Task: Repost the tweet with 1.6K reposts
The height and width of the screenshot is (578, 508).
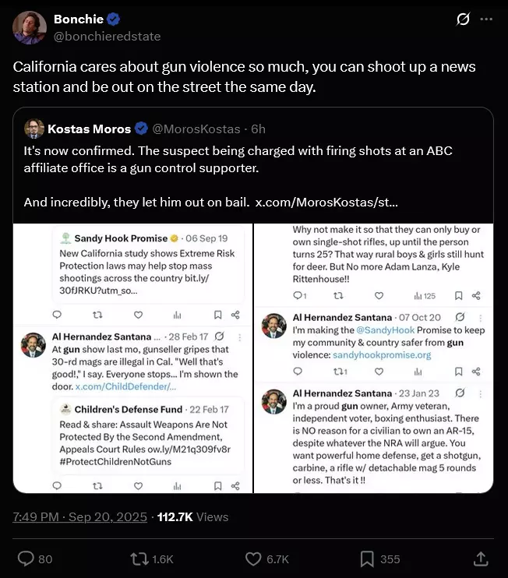Action: (x=139, y=559)
